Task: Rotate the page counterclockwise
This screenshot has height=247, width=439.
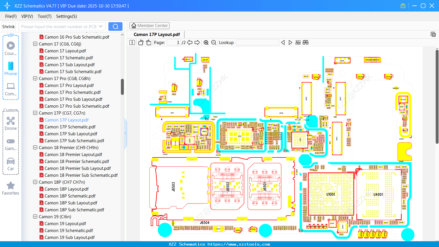Action: [x=141, y=43]
